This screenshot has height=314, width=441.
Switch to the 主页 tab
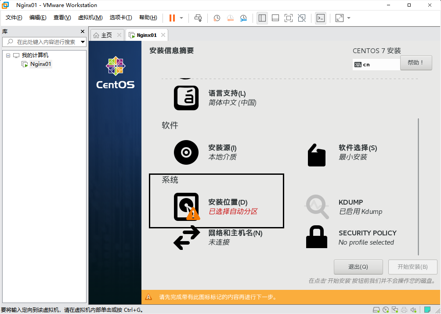(x=107, y=35)
